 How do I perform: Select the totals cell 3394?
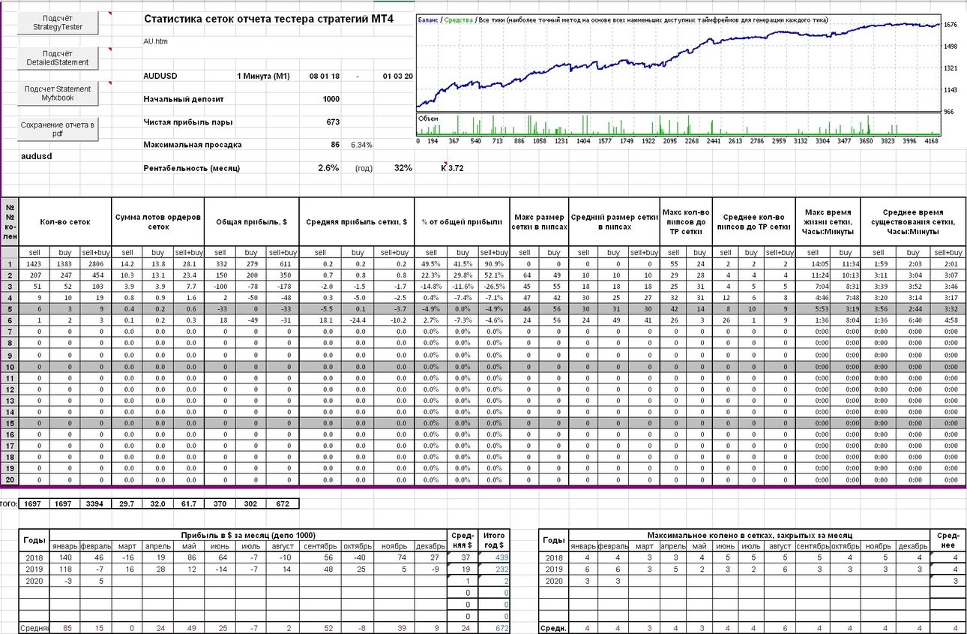(95, 503)
